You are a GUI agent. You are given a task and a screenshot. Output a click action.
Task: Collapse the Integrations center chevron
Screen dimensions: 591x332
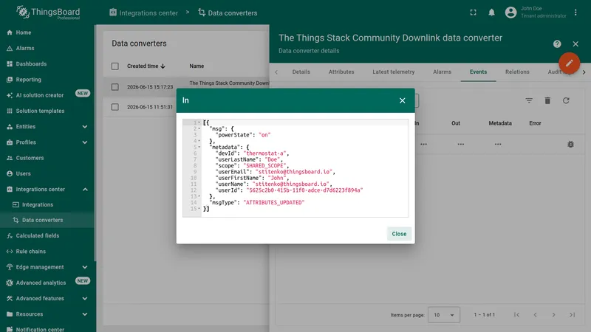(85, 190)
